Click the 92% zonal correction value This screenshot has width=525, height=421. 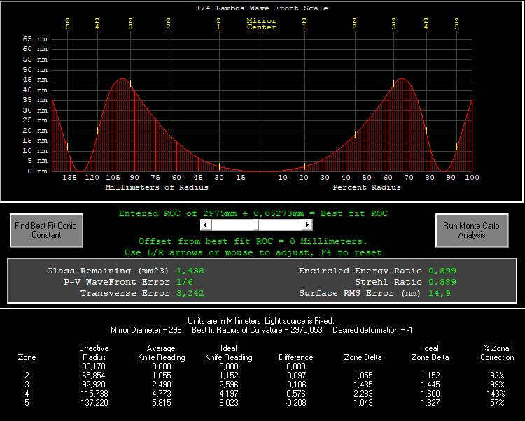pyautogui.click(x=497, y=376)
